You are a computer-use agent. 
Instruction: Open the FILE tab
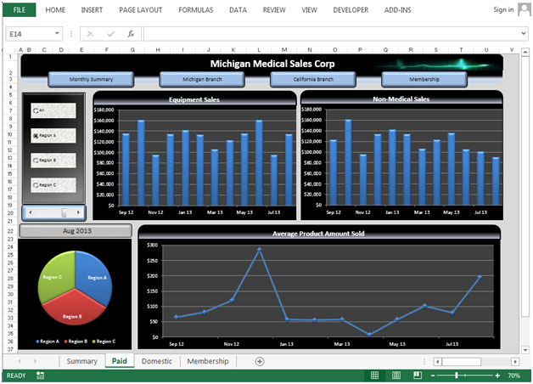point(19,10)
